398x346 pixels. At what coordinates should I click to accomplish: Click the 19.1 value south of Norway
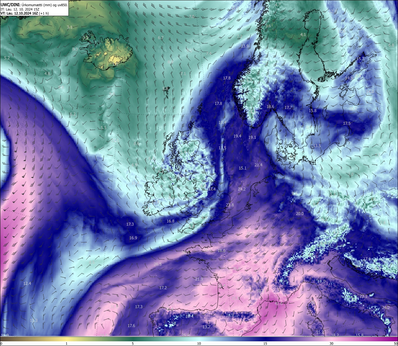coord(252,137)
